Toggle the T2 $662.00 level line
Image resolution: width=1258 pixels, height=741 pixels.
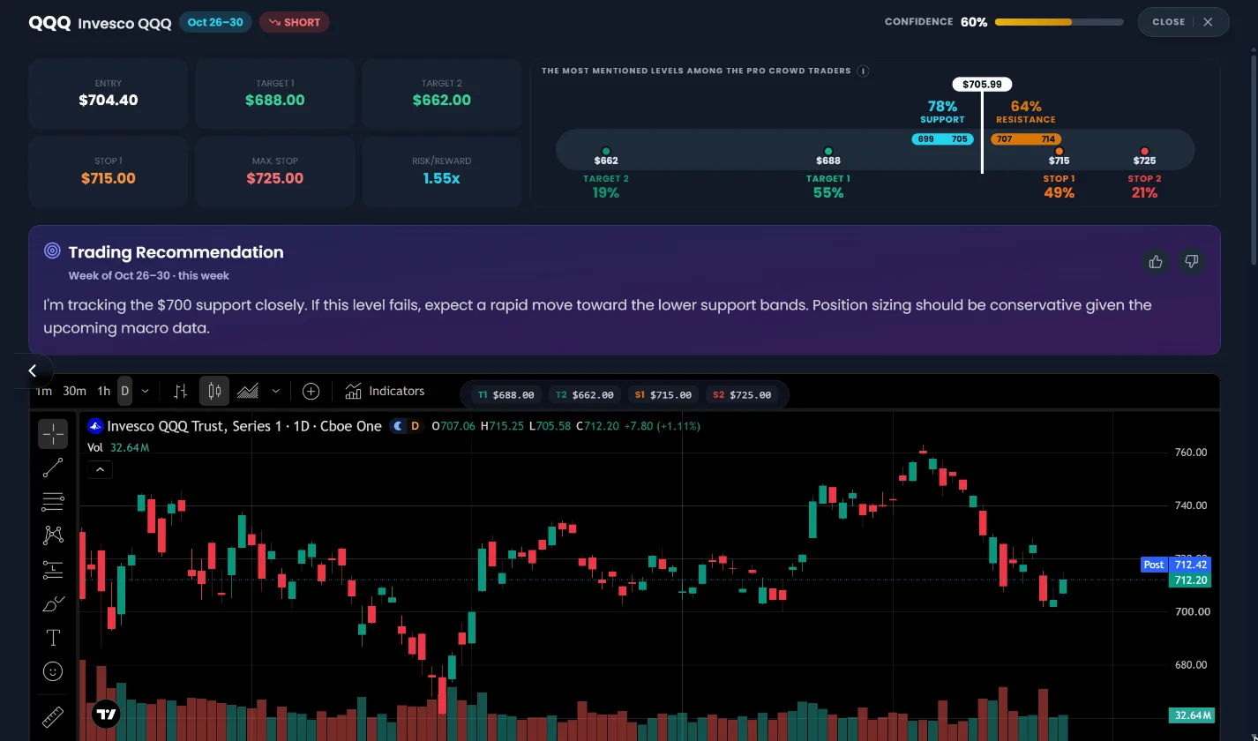[x=584, y=395]
